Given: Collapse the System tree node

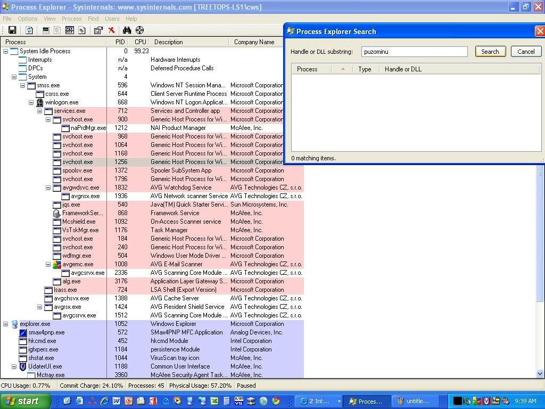Looking at the screenshot, I should point(14,77).
